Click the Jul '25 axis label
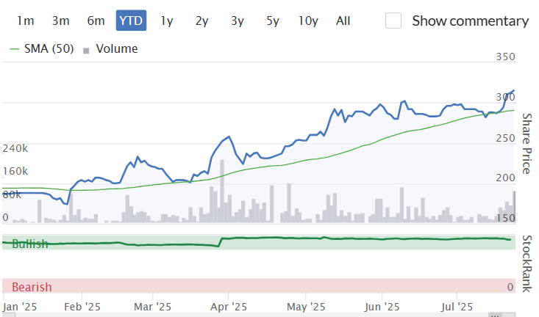Screen dimensions: 539x317 click(457, 307)
